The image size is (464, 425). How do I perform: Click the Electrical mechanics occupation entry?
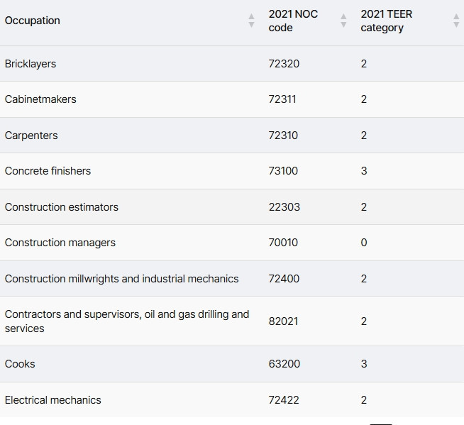tap(53, 400)
